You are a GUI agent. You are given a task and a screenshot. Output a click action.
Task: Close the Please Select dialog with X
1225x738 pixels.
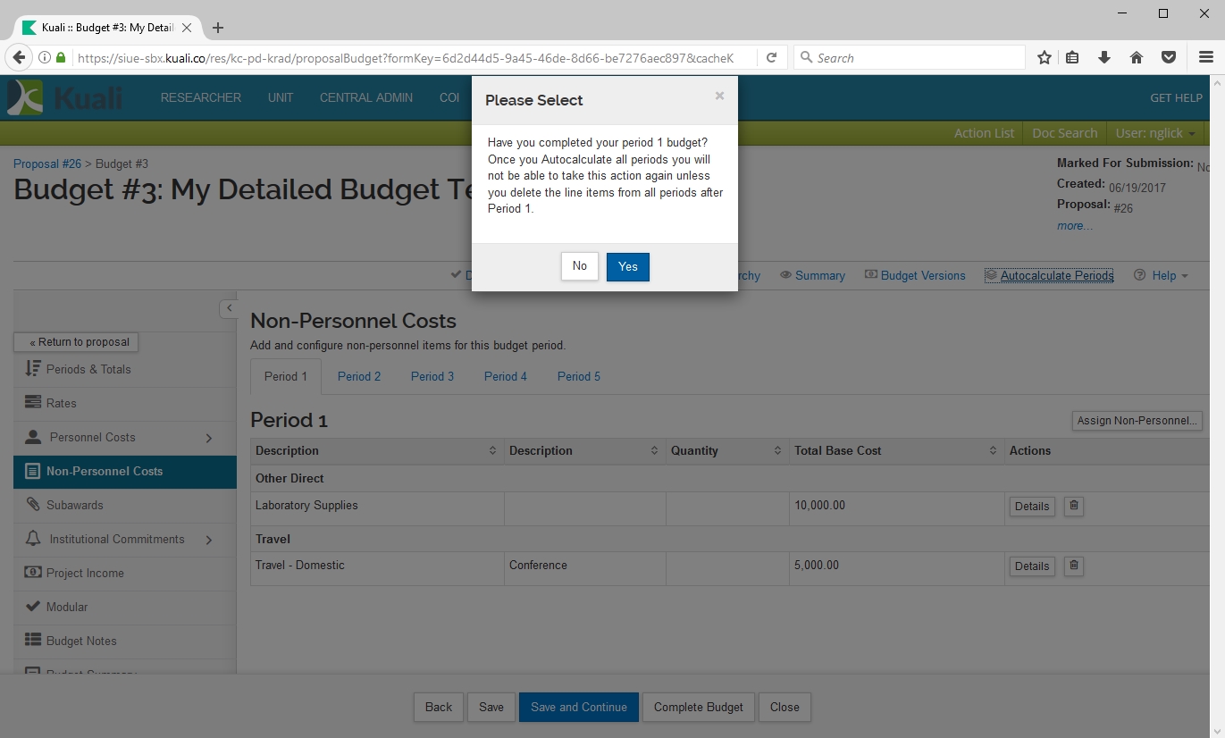click(719, 96)
